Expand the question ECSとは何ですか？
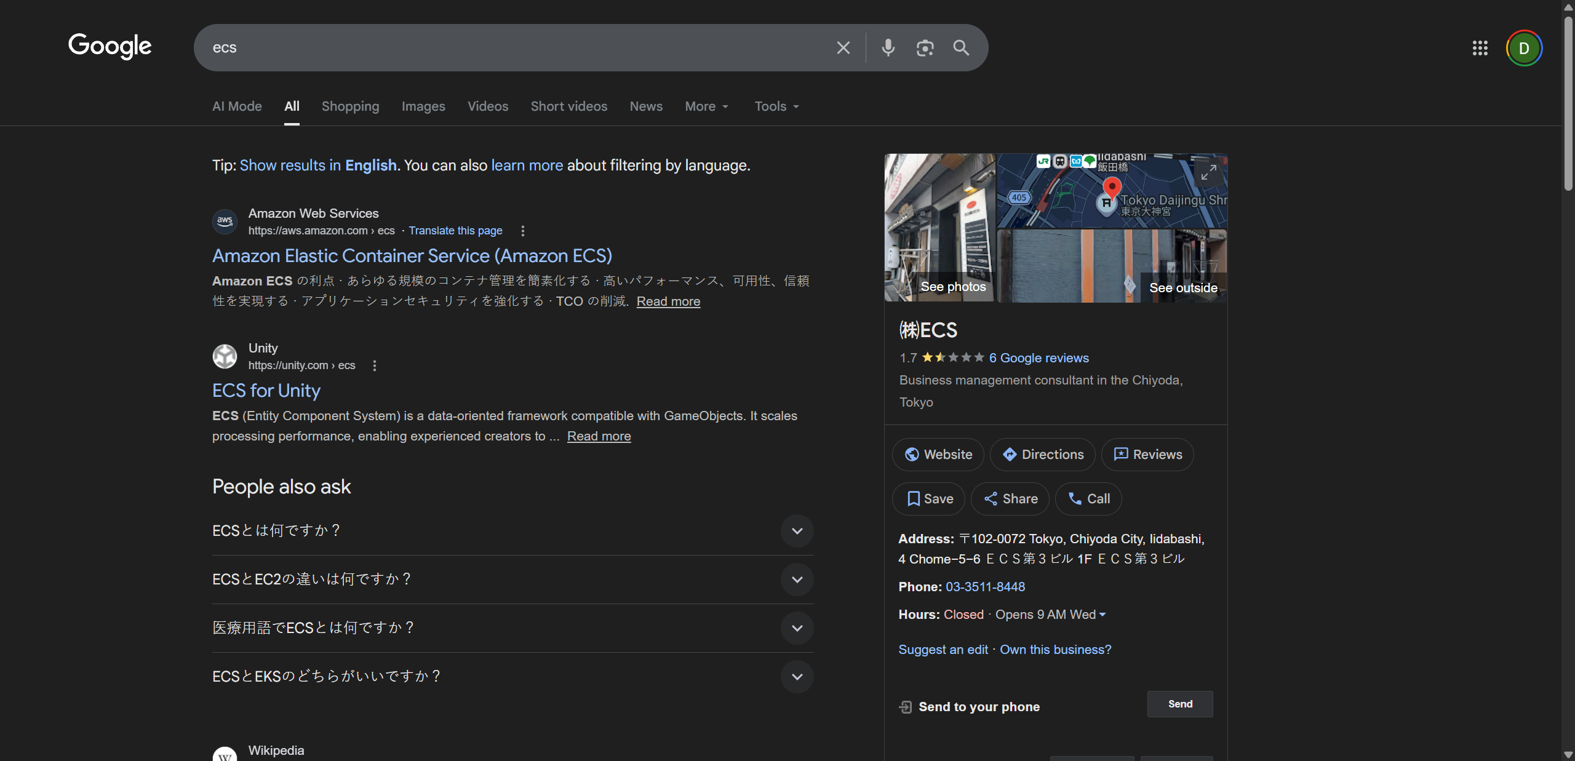The width and height of the screenshot is (1575, 761). click(797, 531)
